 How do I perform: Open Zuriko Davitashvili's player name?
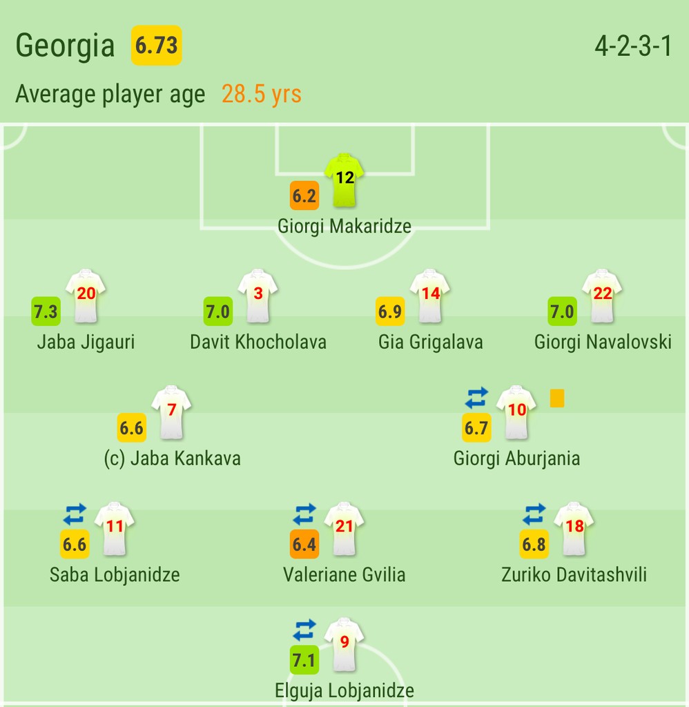(574, 575)
